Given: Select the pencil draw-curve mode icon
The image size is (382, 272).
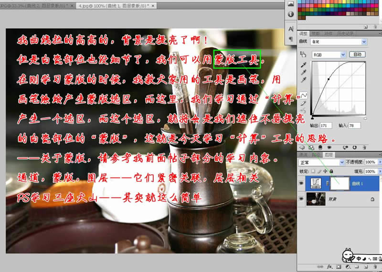Looking at the screenshot, I should coord(303,104).
